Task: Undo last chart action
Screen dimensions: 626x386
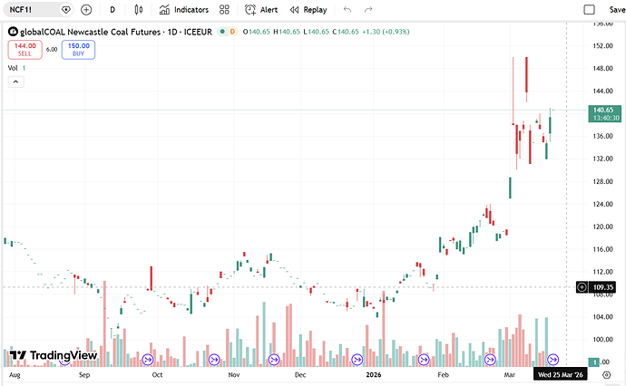Action: 347,10
